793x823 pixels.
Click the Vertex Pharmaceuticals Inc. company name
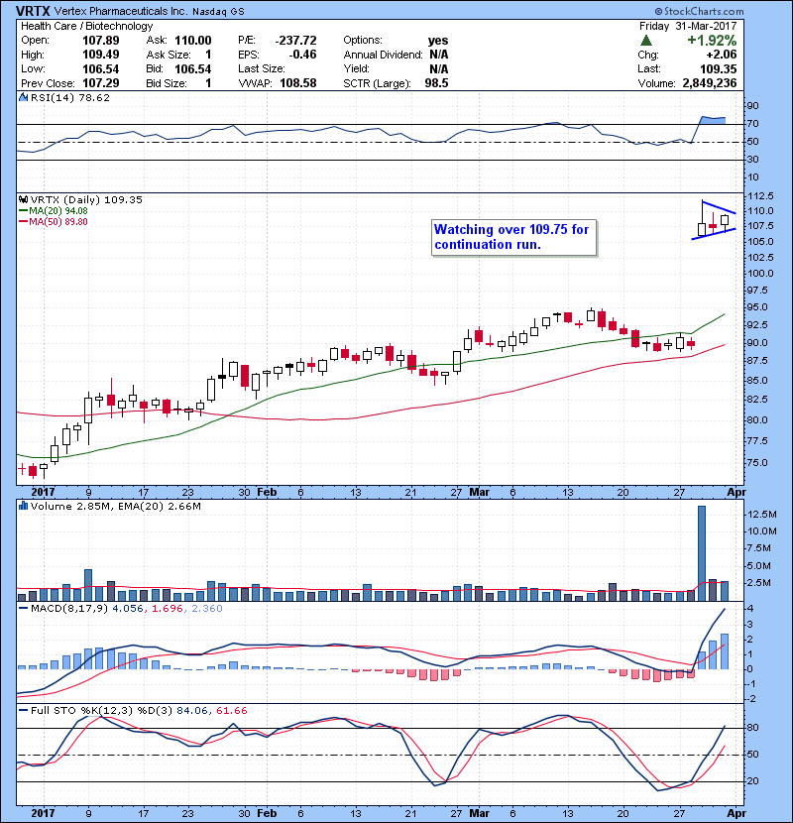121,11
